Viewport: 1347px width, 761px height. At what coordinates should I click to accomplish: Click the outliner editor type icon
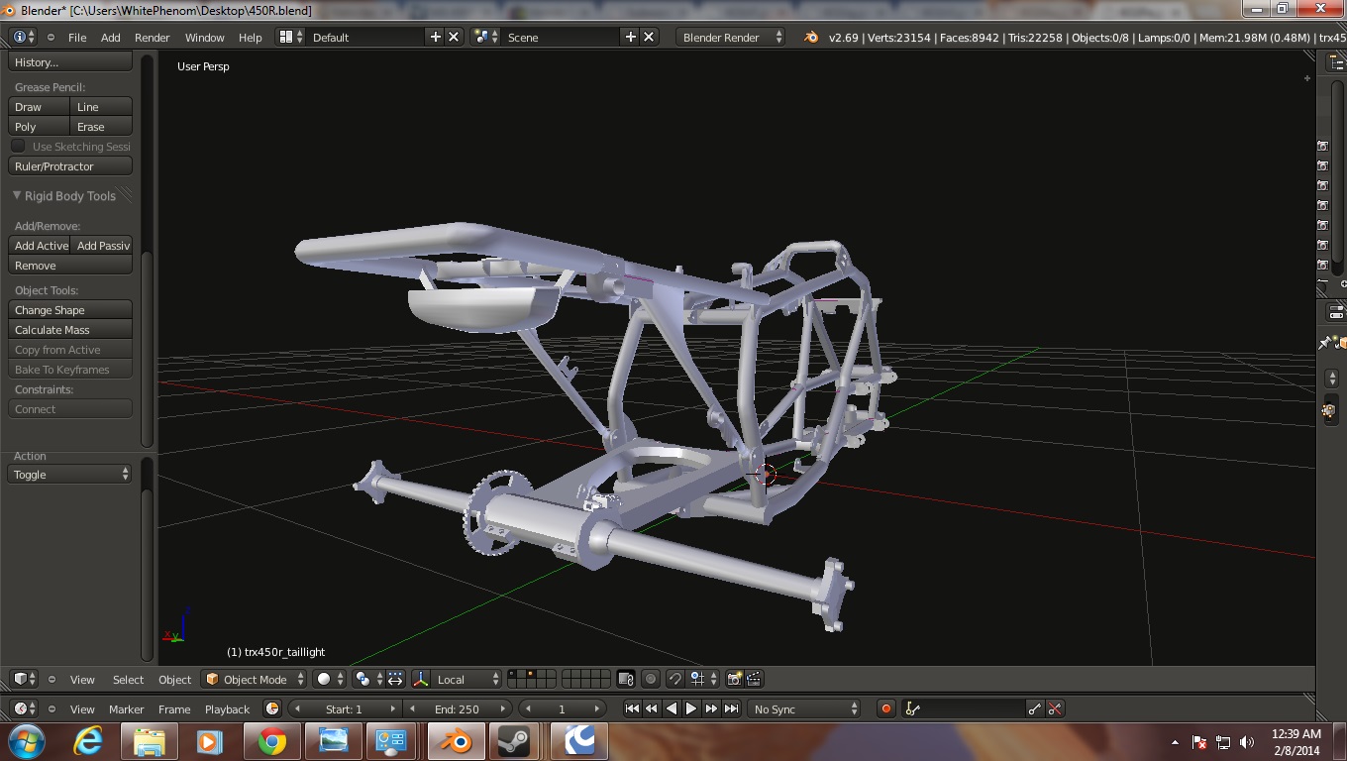coord(1337,62)
